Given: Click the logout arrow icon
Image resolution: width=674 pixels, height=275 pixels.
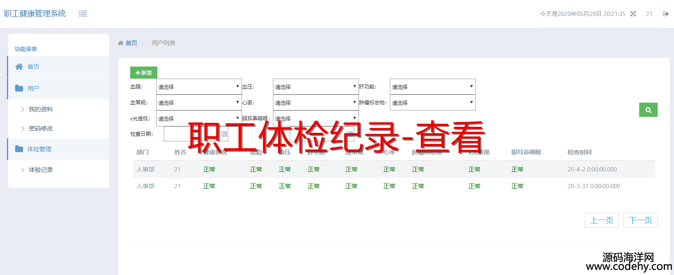Looking at the screenshot, I should tap(666, 14).
